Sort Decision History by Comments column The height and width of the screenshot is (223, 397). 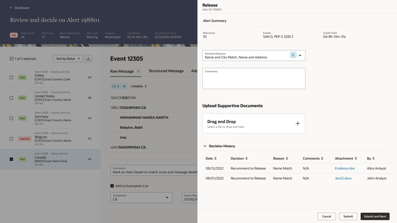tap(322, 159)
